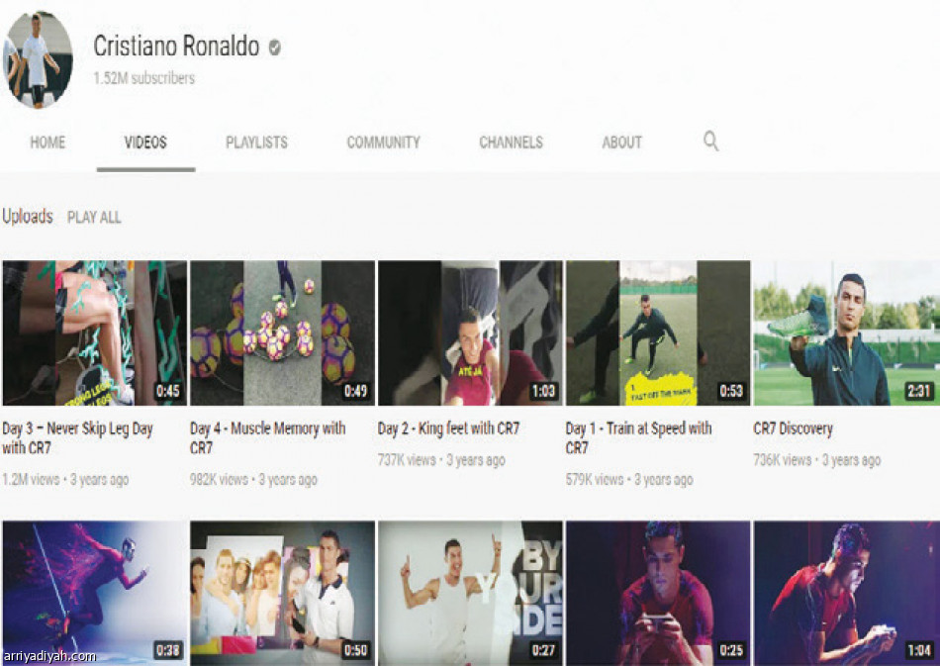The height and width of the screenshot is (666, 940).
Task: View the About tab
Action: pyautogui.click(x=621, y=143)
